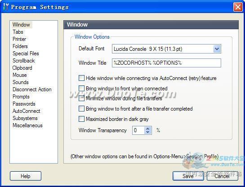Enable Maximized border in dark gray
Viewport: 245px width, 187px height.
click(x=81, y=119)
